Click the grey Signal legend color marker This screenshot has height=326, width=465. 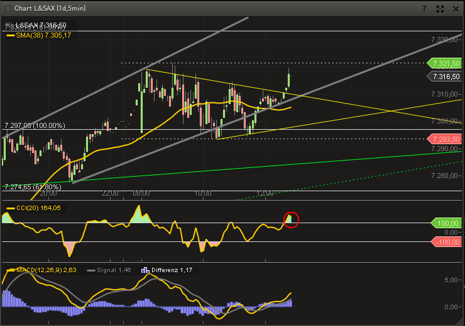[91, 270]
